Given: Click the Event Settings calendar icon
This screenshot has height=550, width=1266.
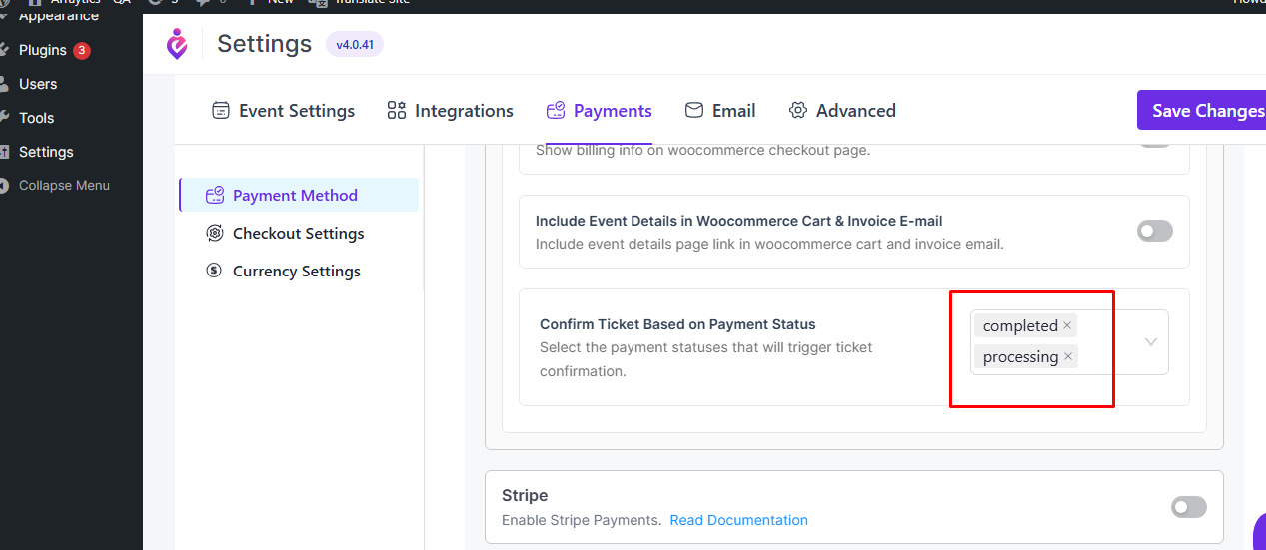Looking at the screenshot, I should click(x=221, y=111).
